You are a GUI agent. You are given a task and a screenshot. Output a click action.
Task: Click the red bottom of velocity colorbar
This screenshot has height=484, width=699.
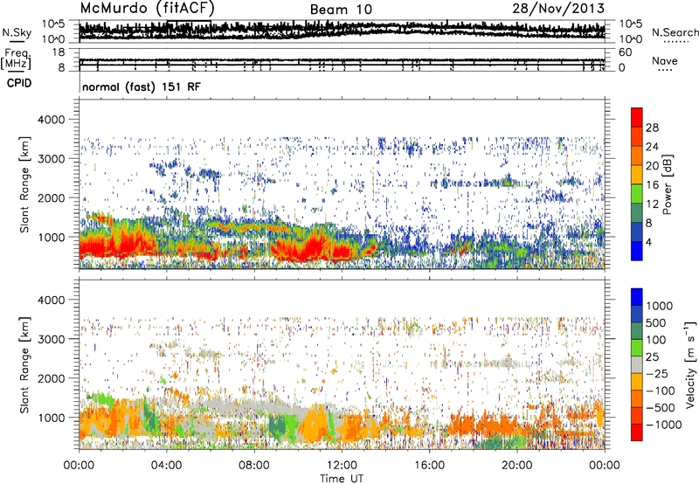click(637, 432)
